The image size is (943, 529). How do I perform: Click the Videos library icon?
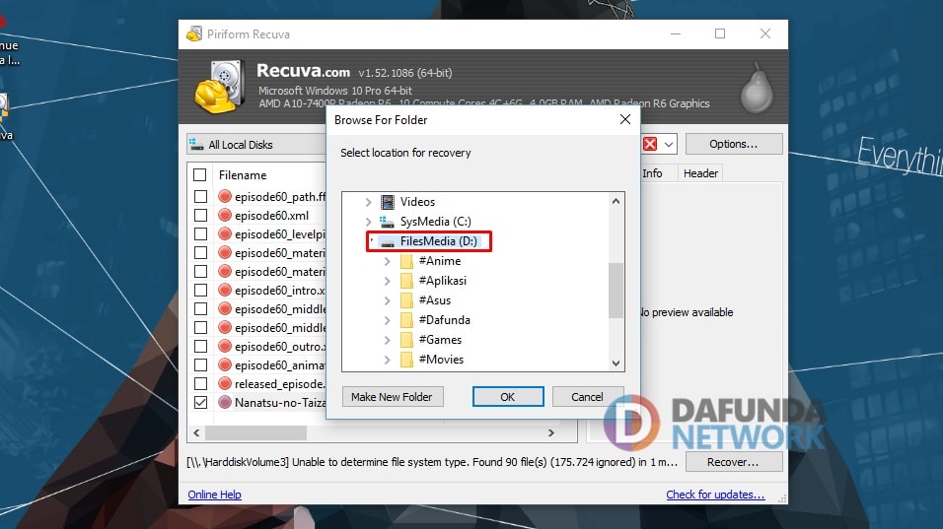tap(388, 202)
